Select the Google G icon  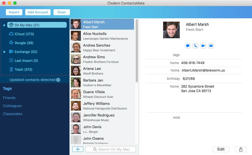pos(11,42)
